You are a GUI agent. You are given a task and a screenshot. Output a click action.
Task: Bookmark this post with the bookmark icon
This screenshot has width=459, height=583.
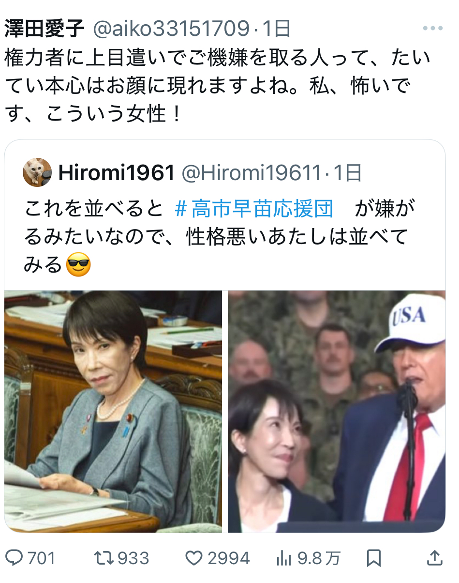click(374, 558)
